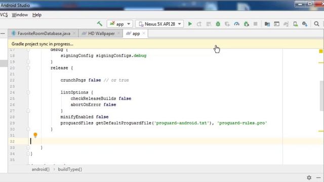Click the '// or true' comment
324x182 pixels.
pos(116,80)
